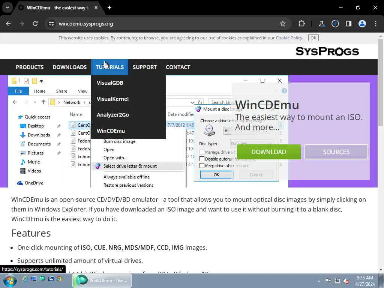The height and width of the screenshot is (288, 384).
Task: Launch Internet Explorer from the taskbar
Action: (x=25, y=279)
